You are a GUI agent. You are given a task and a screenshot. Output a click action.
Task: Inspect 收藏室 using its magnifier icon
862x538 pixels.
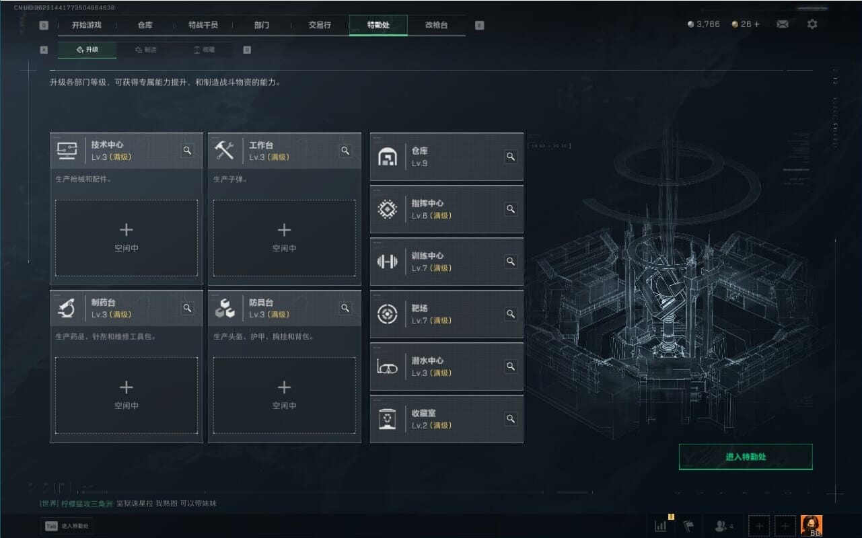click(x=511, y=419)
